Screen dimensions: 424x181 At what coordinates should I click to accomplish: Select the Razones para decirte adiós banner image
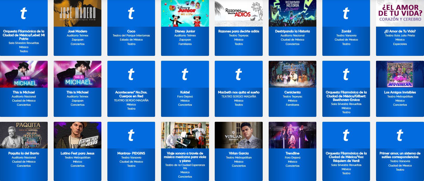(x=239, y=13)
